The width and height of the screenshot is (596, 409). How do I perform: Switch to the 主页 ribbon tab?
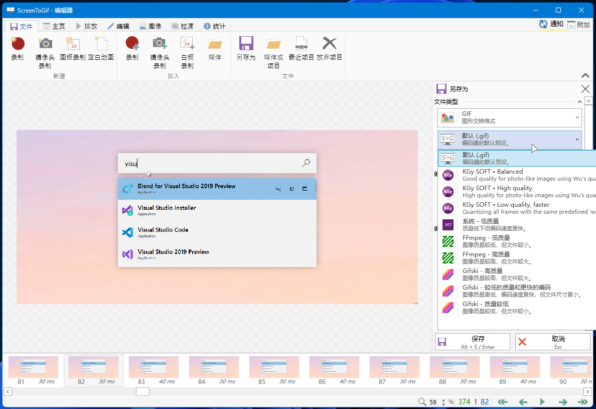(x=54, y=26)
